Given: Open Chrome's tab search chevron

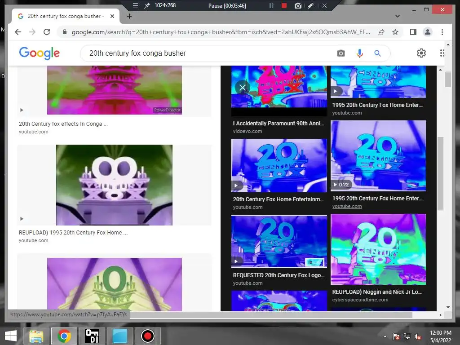Looking at the screenshot, I should pos(398,16).
